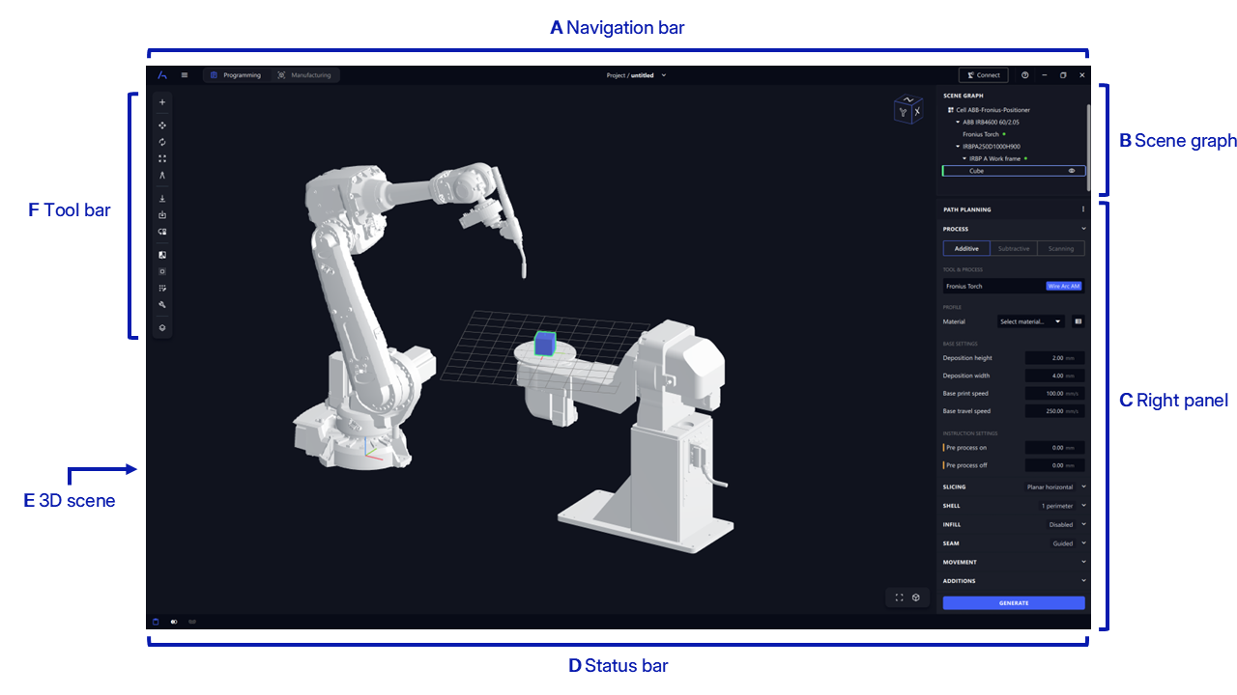Viewport: 1237px width, 695px height.
Task: Click the stacked layers icon in the toolbar
Action: 162,327
